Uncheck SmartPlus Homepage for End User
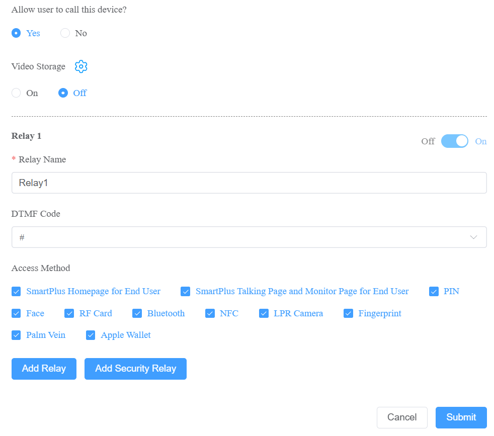494x436 pixels. (x=16, y=291)
